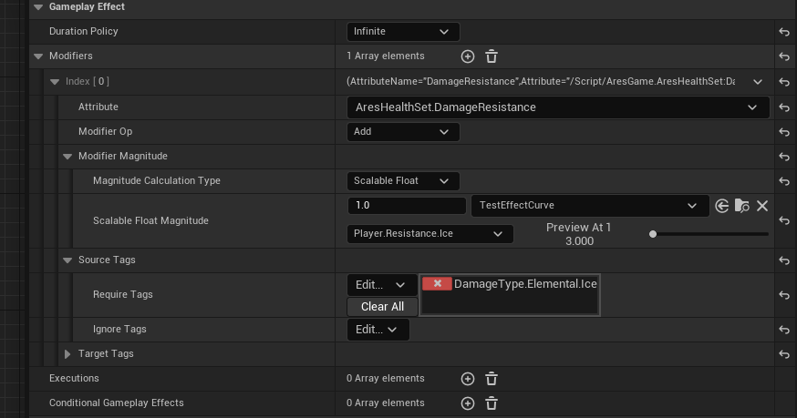The image size is (797, 418).
Task: Click the Clear All tags button
Action: [382, 307]
